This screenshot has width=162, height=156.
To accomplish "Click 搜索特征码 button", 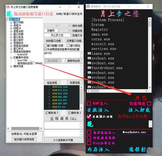I will pos(74,61).
